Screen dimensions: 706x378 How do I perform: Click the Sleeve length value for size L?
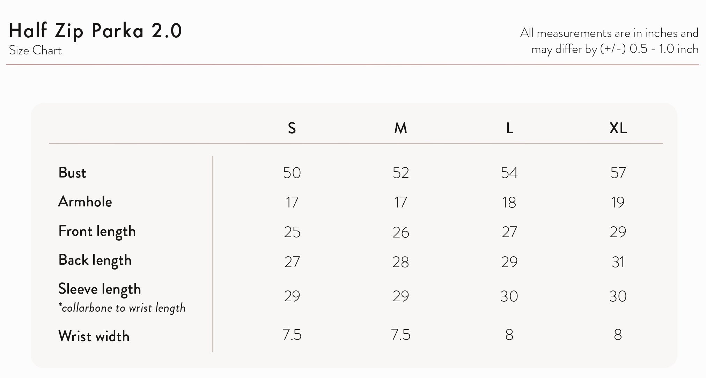click(x=509, y=296)
